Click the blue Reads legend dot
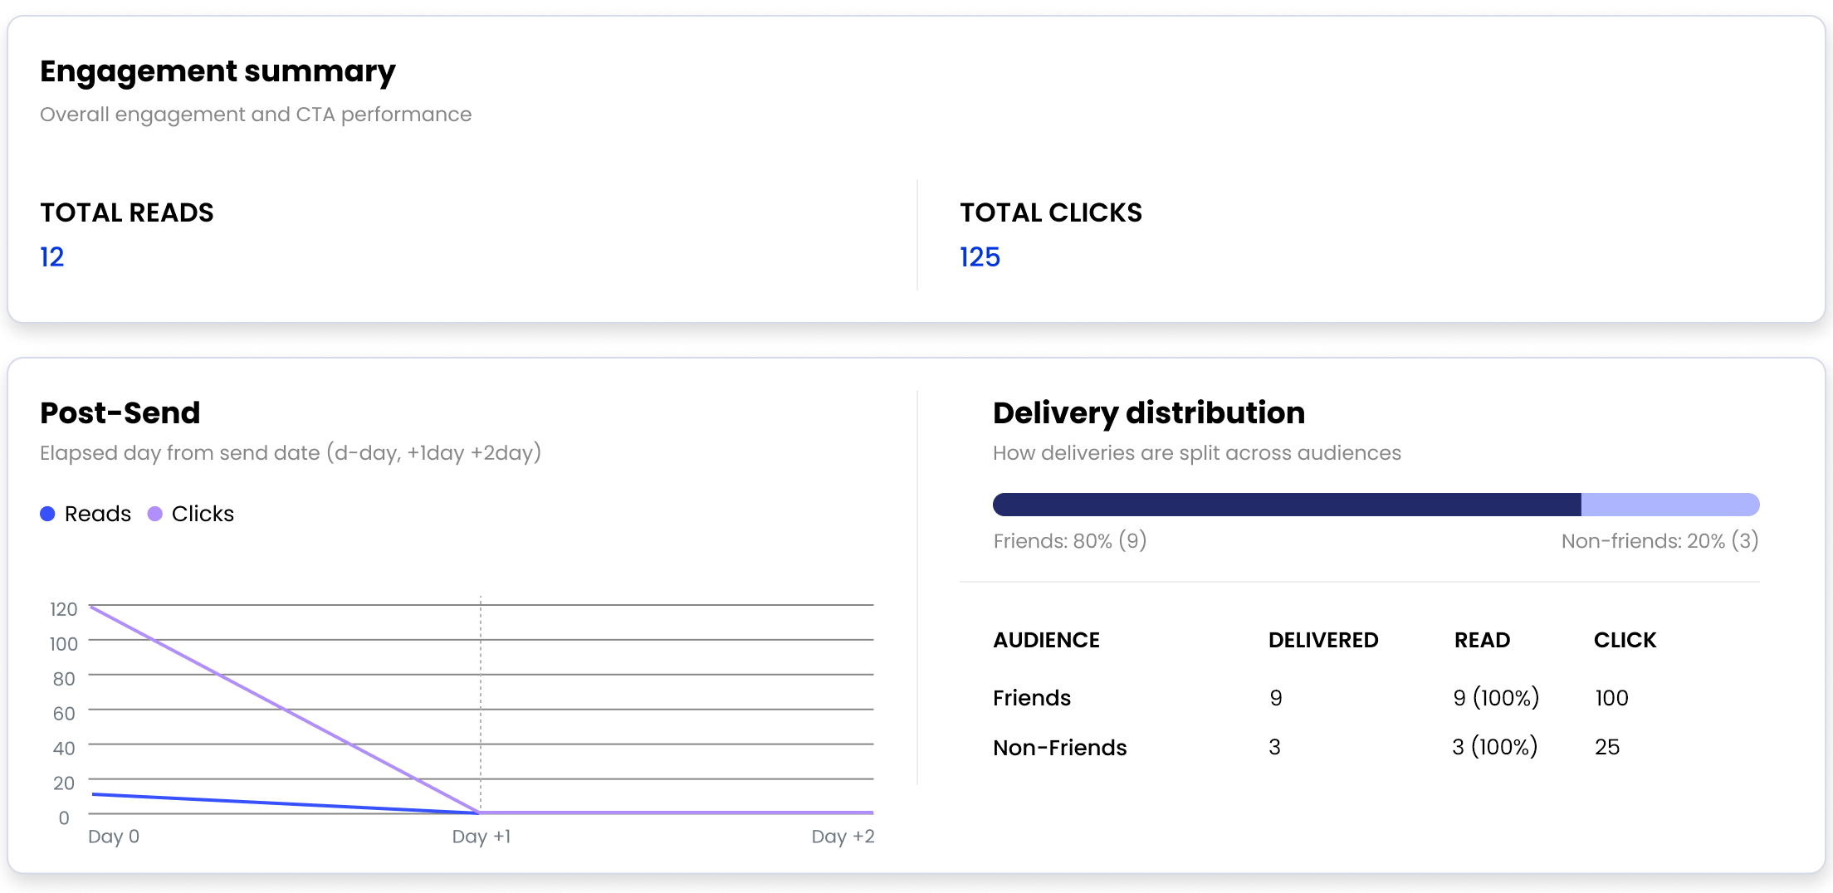This screenshot has width=1833, height=893. coord(47,514)
